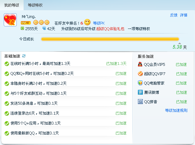Click the 在好友中排名 rank number 6

(x=82, y=23)
